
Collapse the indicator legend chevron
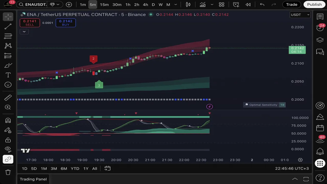coord(24,32)
